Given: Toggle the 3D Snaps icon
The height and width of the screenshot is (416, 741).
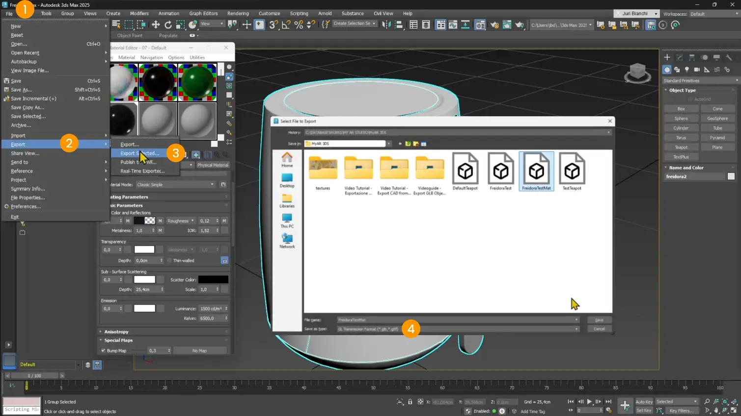Looking at the screenshot, I should [274, 24].
